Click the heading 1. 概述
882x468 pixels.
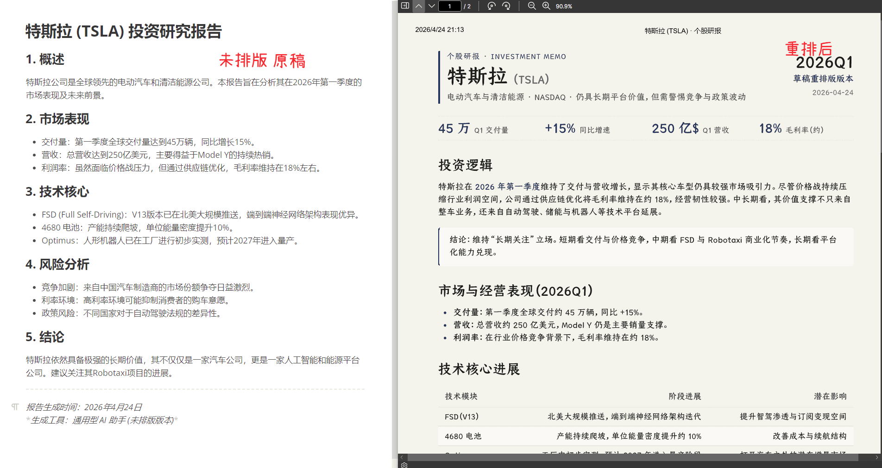[45, 59]
